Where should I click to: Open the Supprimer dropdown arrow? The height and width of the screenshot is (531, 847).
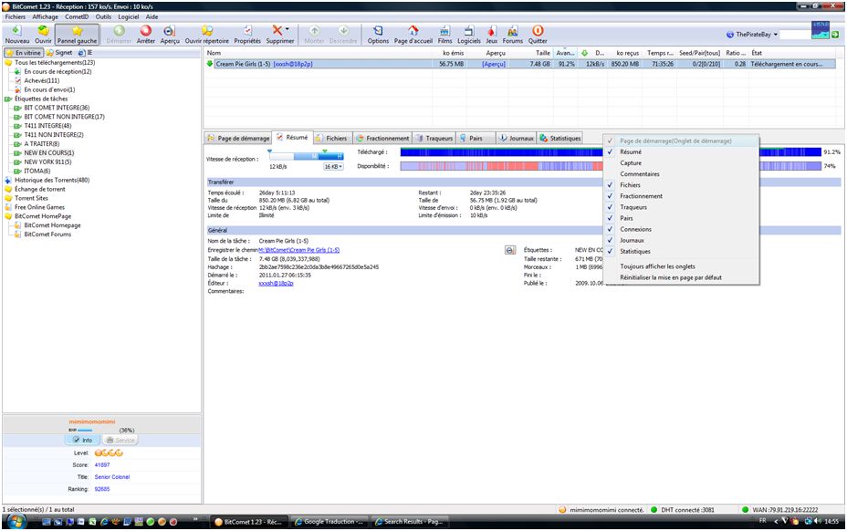(288, 29)
